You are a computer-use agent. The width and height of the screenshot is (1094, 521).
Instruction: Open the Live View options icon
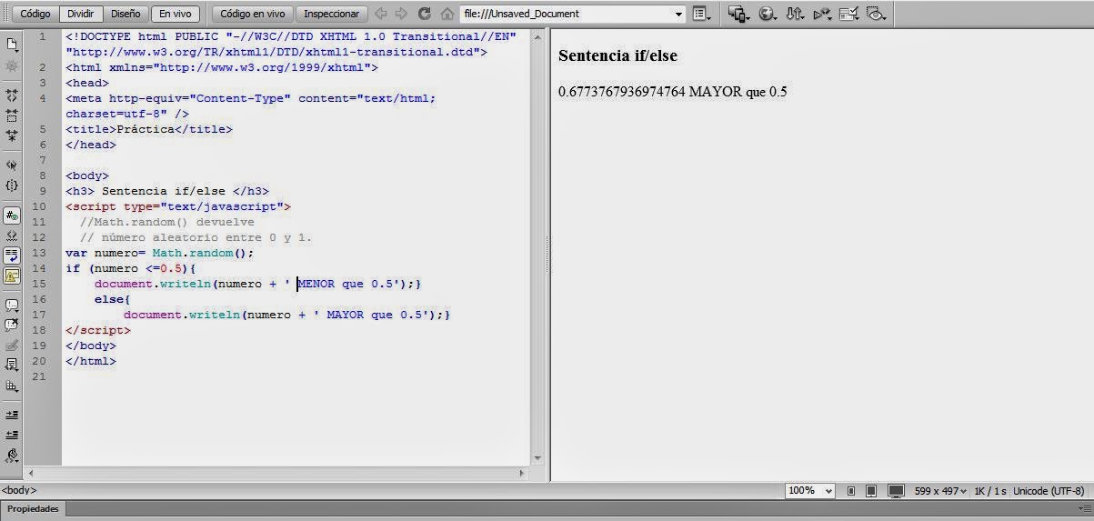701,14
